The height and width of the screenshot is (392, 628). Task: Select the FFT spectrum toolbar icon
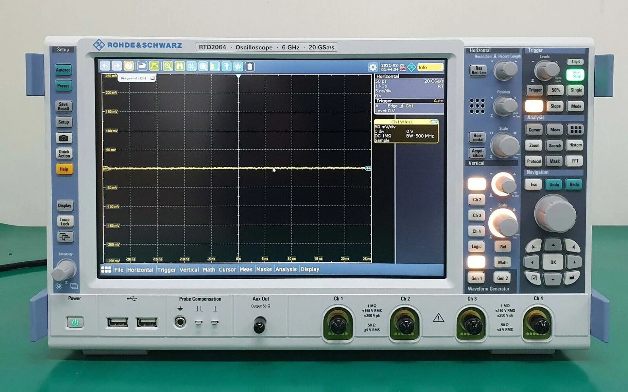tap(238, 66)
